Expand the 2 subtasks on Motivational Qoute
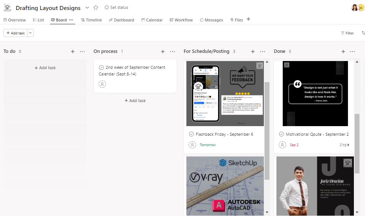The width and height of the screenshot is (365, 216). click(345, 145)
